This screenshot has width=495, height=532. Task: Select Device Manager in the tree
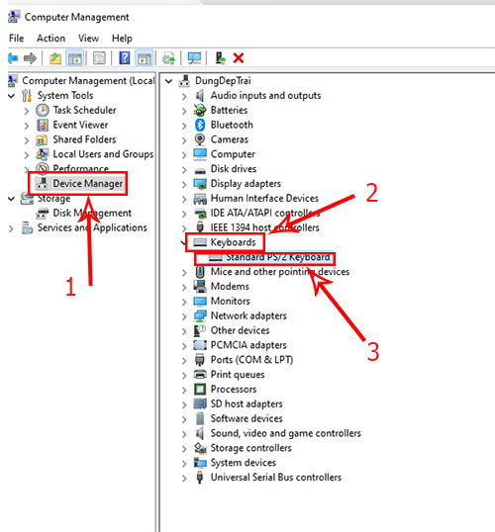(87, 184)
